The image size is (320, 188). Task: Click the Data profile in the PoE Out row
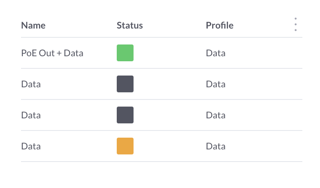(215, 53)
